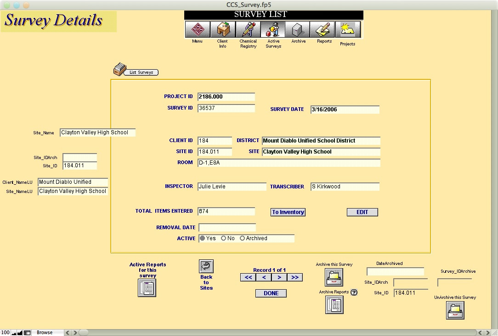
Task: Click the zoom in mountain icon
Action: [20, 332]
